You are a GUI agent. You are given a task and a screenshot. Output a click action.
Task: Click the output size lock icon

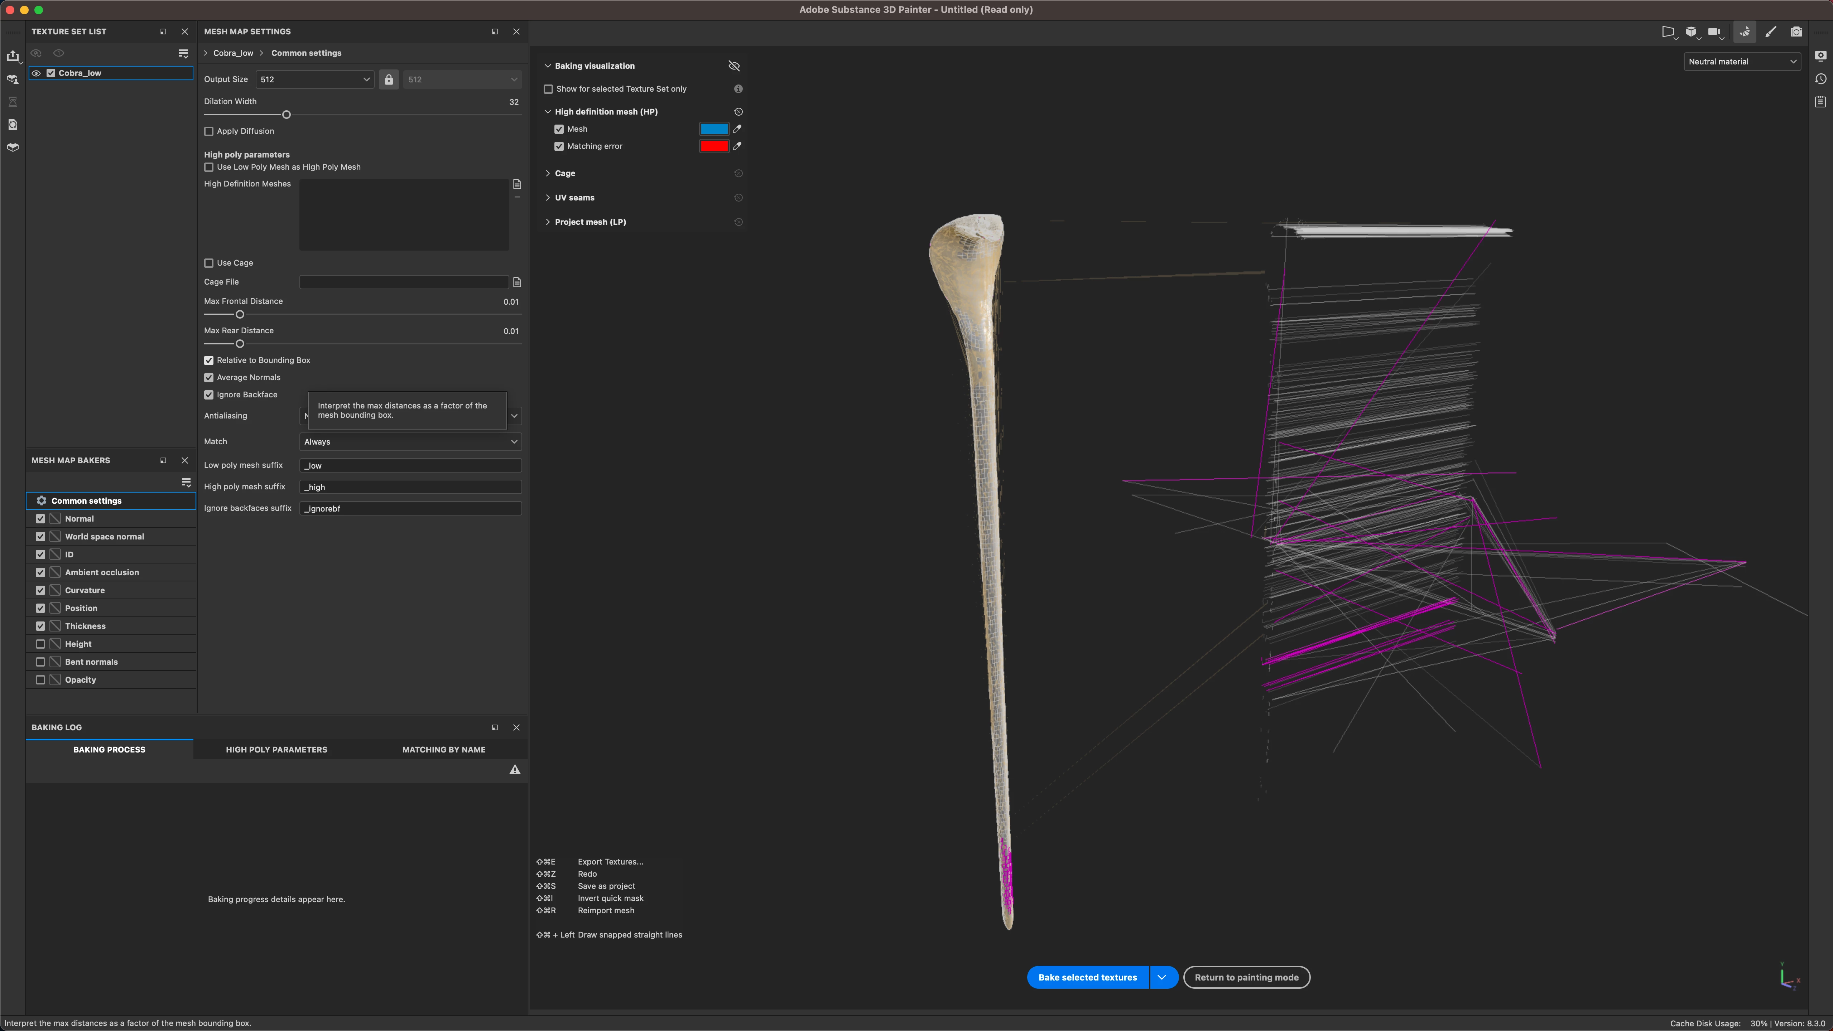(x=389, y=79)
